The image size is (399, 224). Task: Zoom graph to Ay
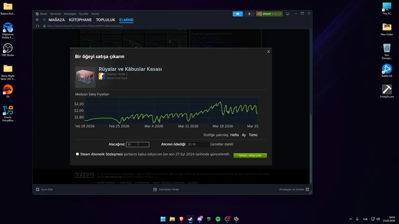click(244, 135)
